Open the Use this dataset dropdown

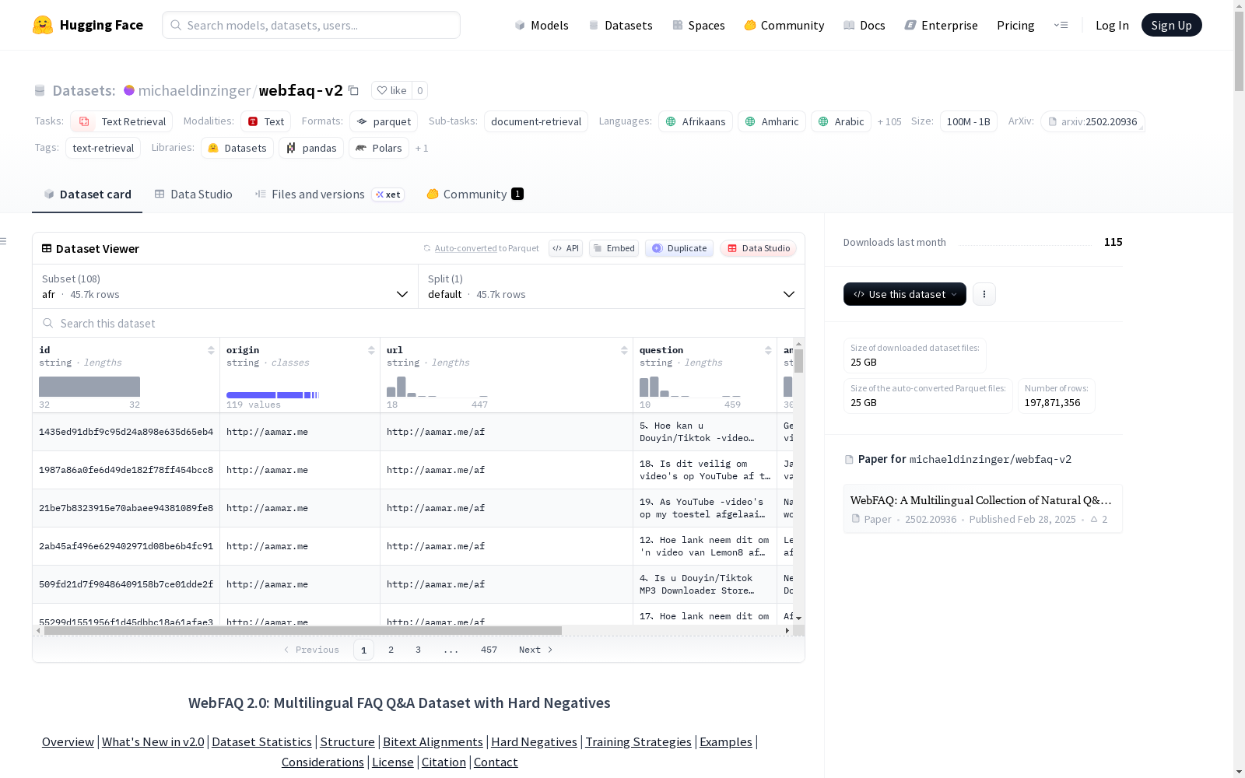coord(905,294)
